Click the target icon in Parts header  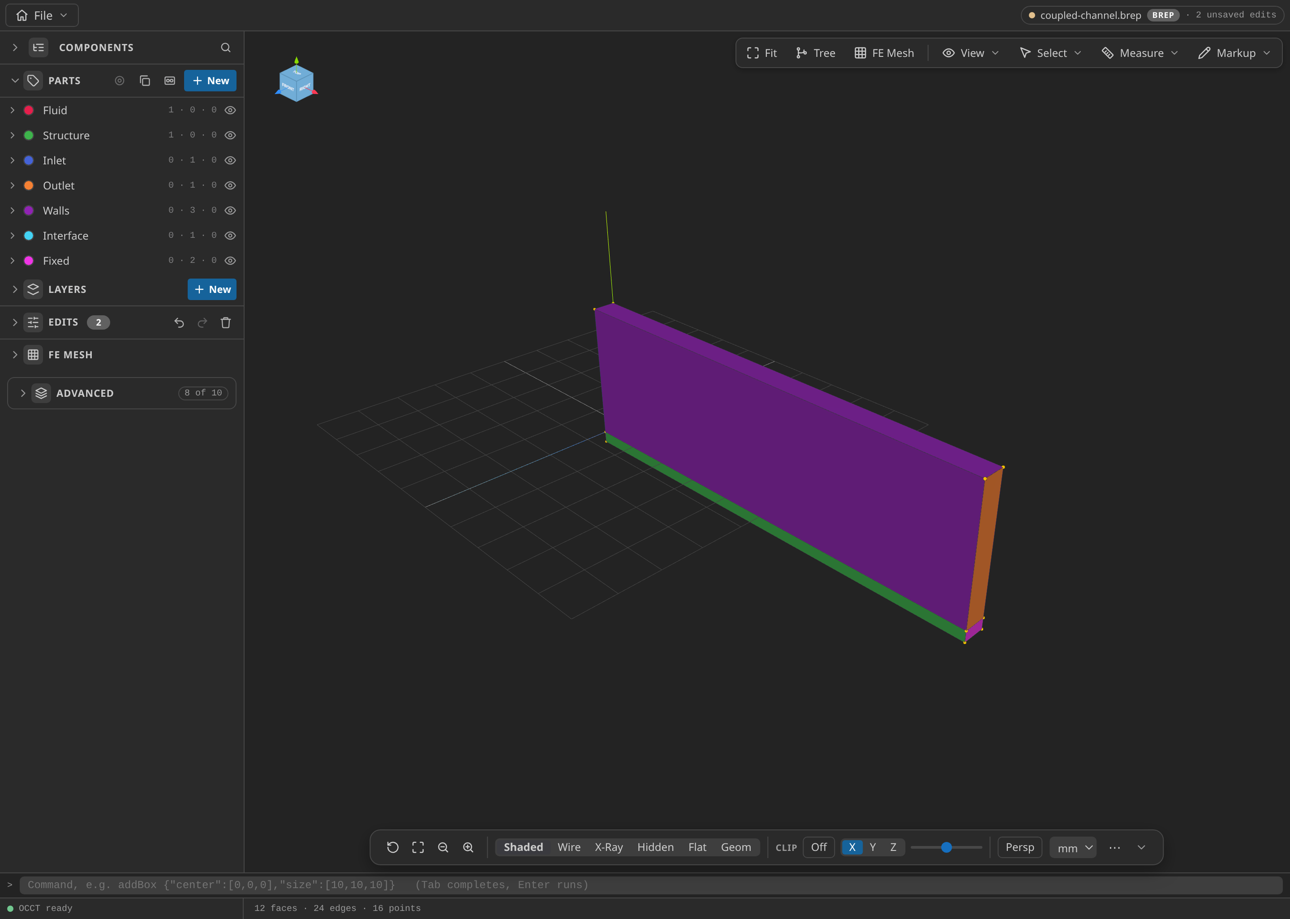tap(120, 80)
